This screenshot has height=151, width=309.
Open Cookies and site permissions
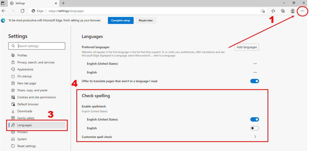pos(37,97)
